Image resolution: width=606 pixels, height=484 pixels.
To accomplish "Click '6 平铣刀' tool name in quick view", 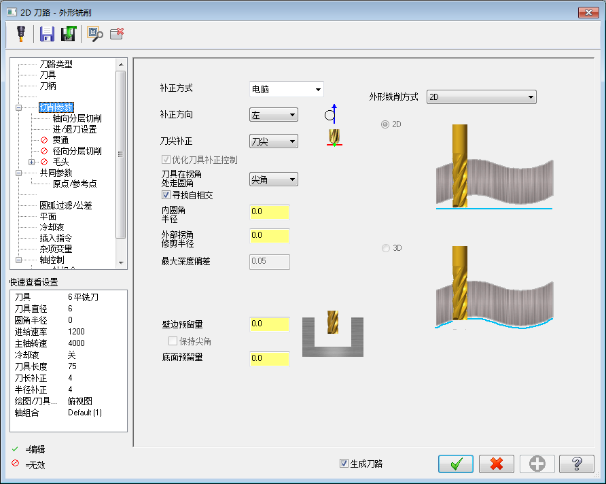I will pos(83,297).
